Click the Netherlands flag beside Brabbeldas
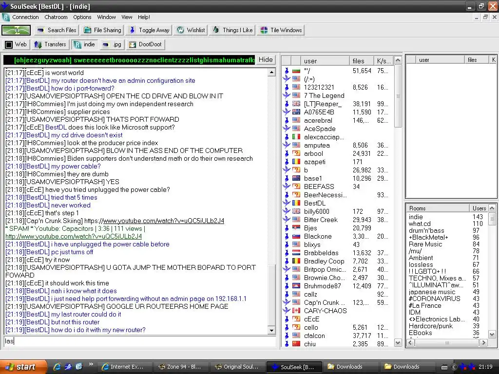This screenshot has height=374, width=499. (296, 253)
